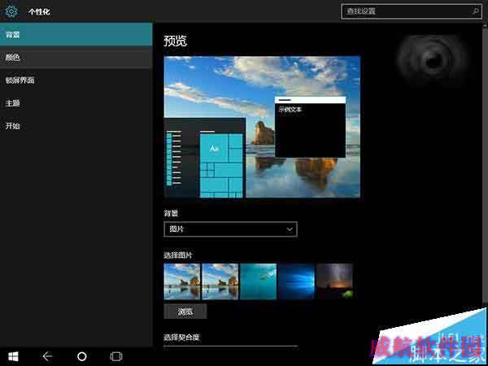Pick the second beach rocks wallpaper thumbnail

click(x=220, y=281)
